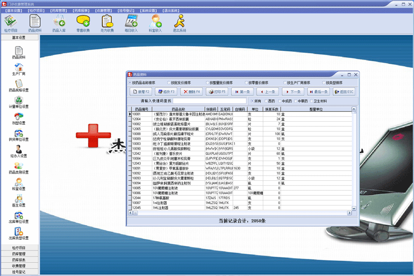The image size is (414, 276).
Task: Open the 【药库报表】 menu
Action: point(81,10)
